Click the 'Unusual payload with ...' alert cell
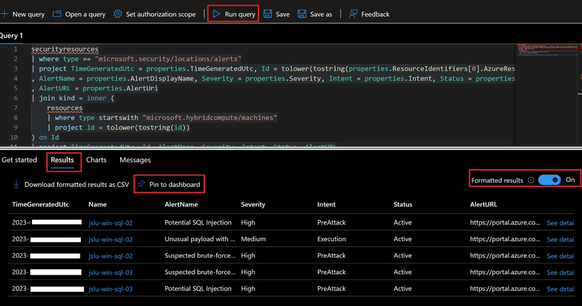This screenshot has width=582, height=306. coord(200,239)
